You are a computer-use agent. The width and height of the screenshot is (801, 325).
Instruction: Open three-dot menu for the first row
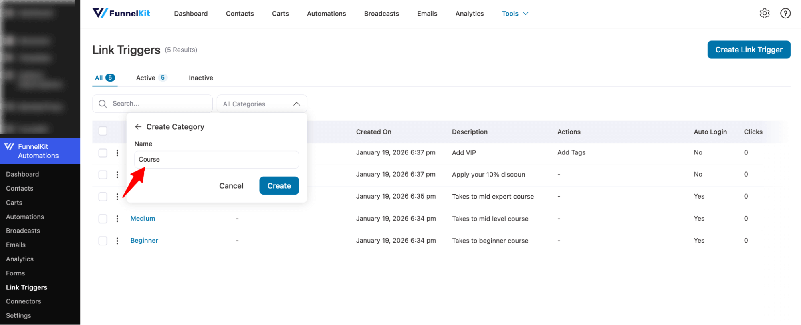117,153
